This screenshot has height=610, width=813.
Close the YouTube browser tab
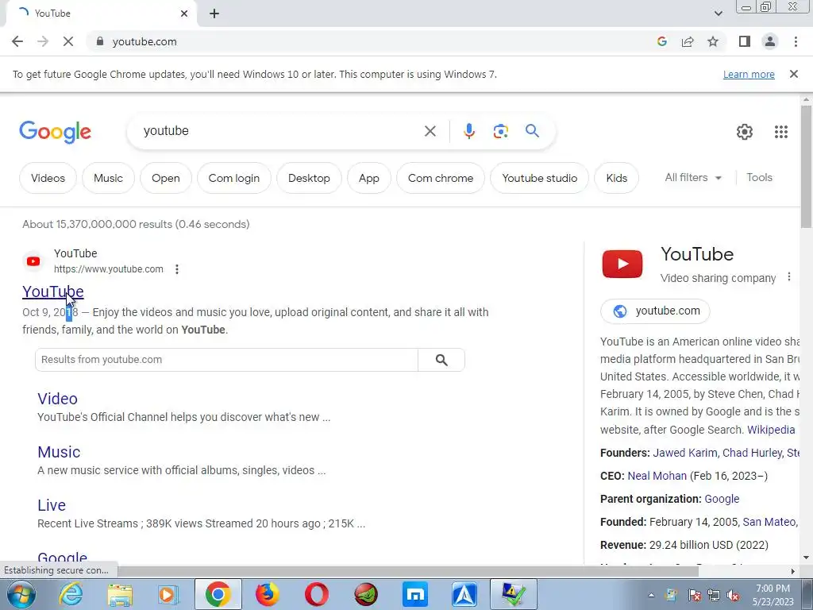tap(184, 14)
